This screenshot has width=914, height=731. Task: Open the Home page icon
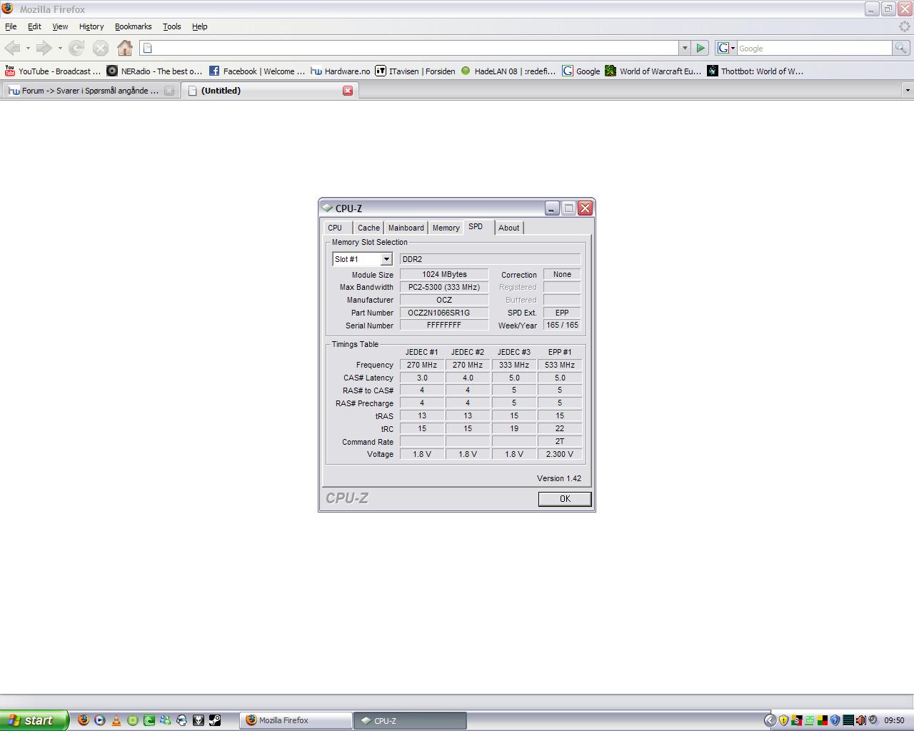(x=125, y=48)
